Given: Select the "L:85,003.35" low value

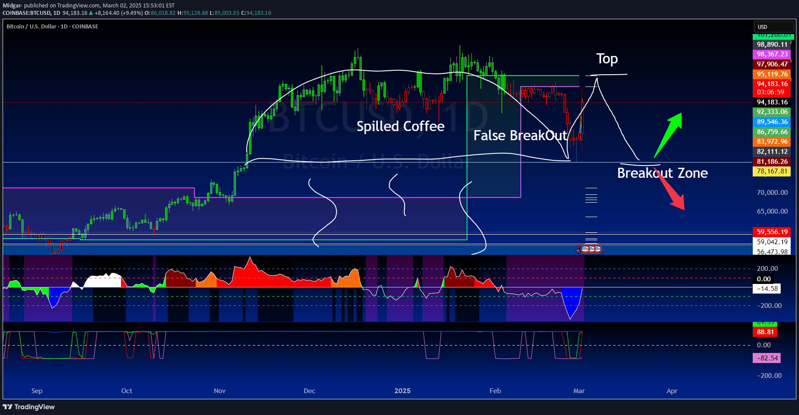Looking at the screenshot, I should click(x=225, y=13).
